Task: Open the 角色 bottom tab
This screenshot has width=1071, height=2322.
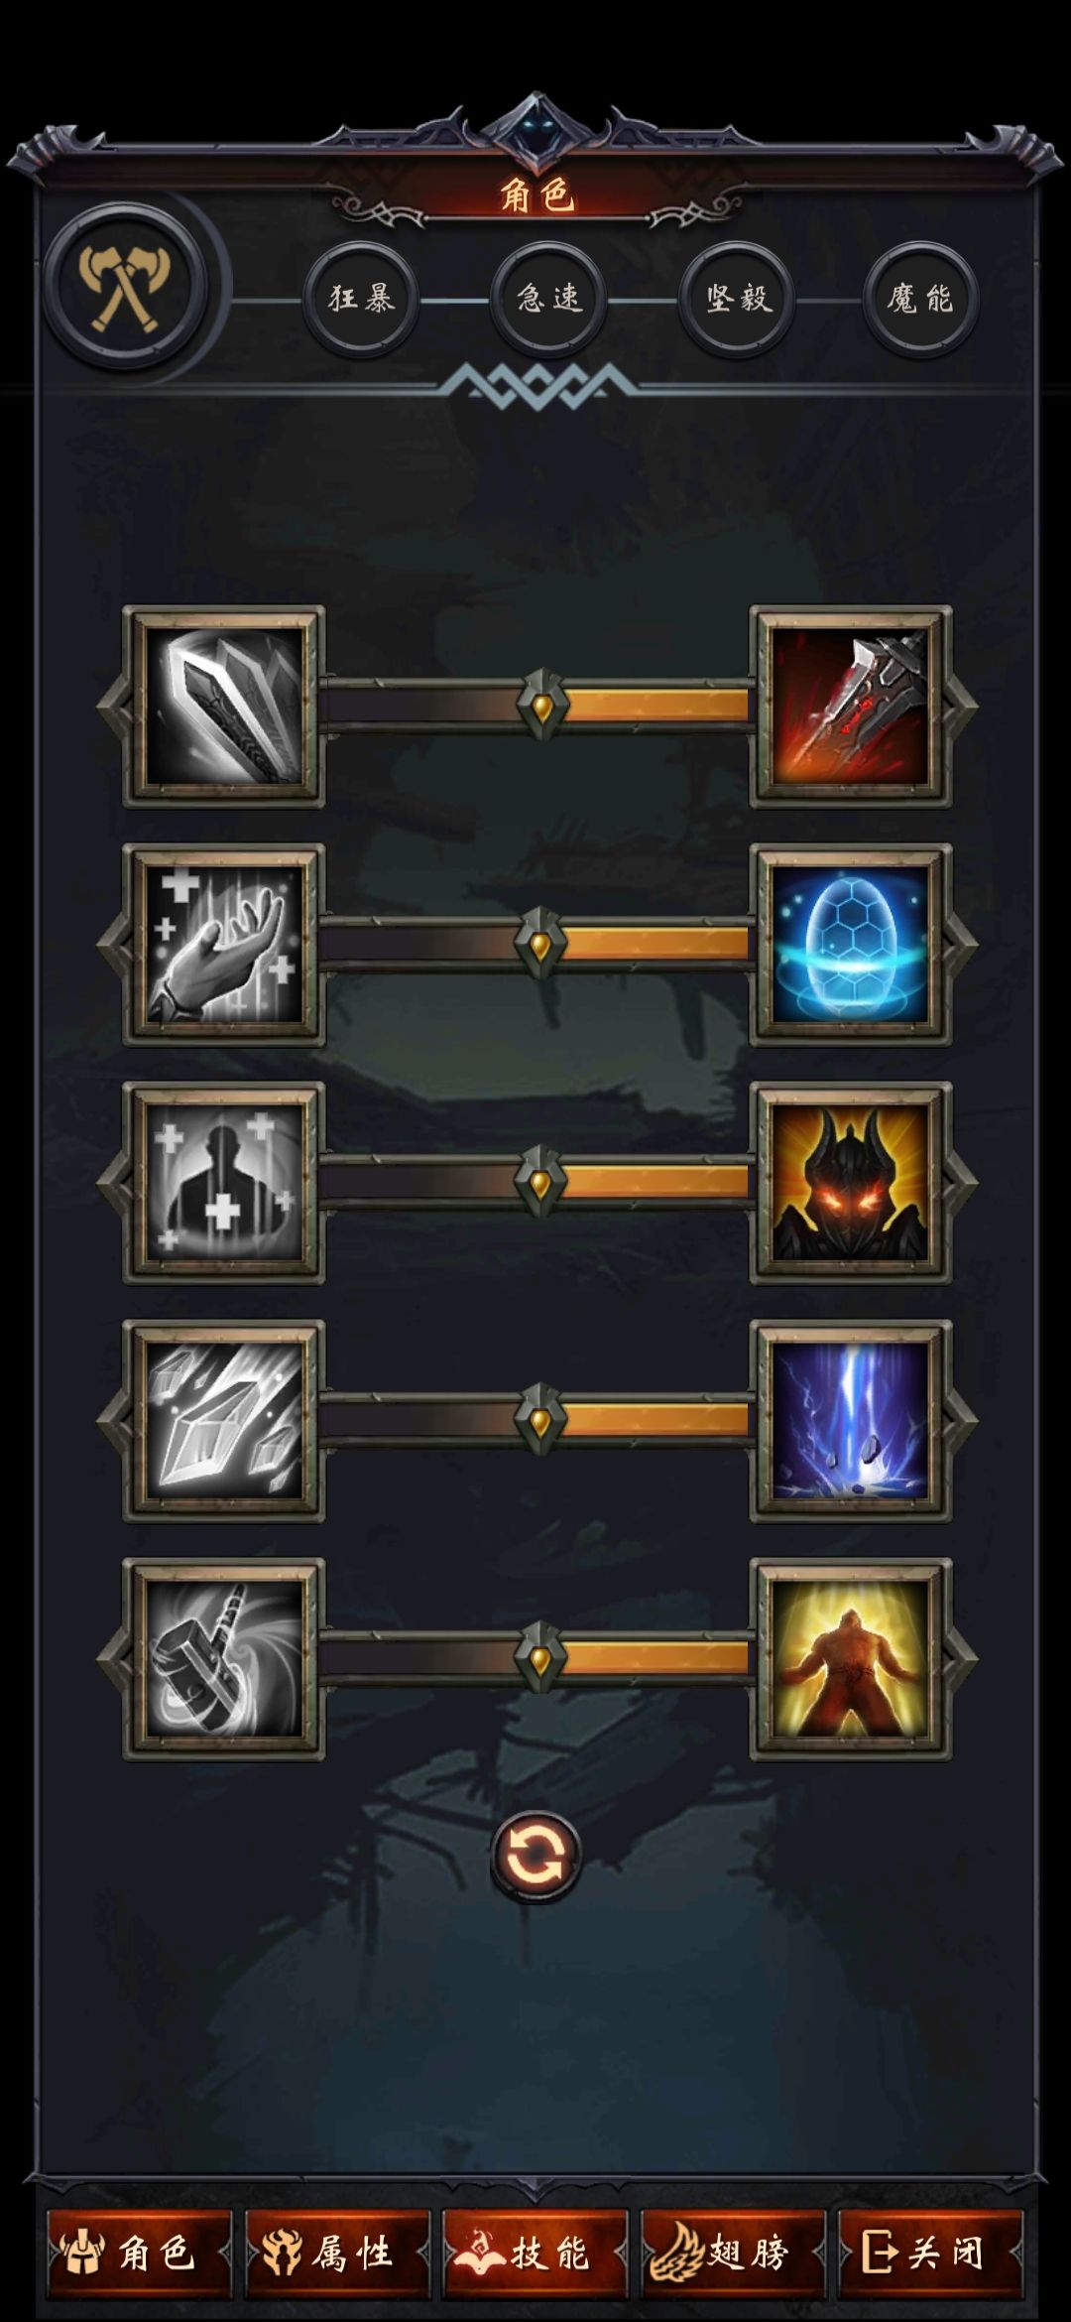Action: 139,2253
